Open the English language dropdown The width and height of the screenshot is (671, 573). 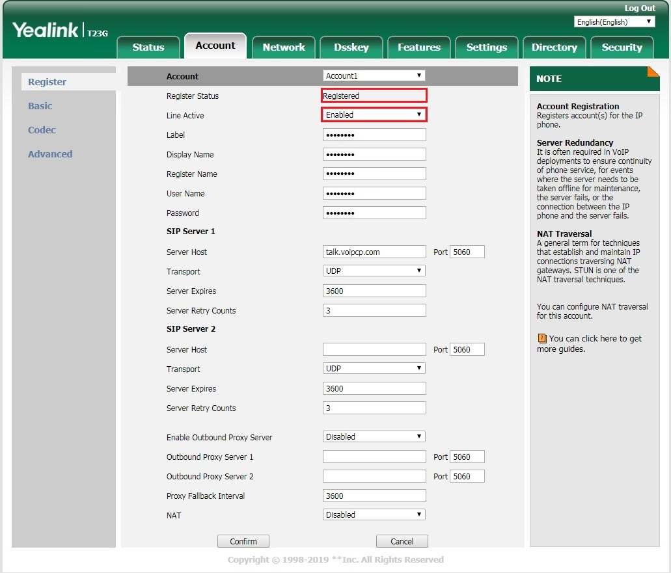pyautogui.click(x=614, y=22)
